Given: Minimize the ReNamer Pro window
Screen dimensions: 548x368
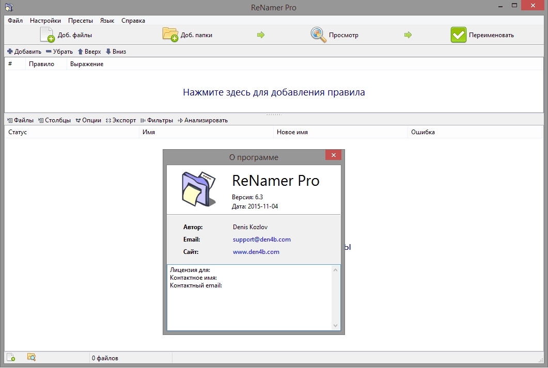Looking at the screenshot, I should pyautogui.click(x=500, y=6).
